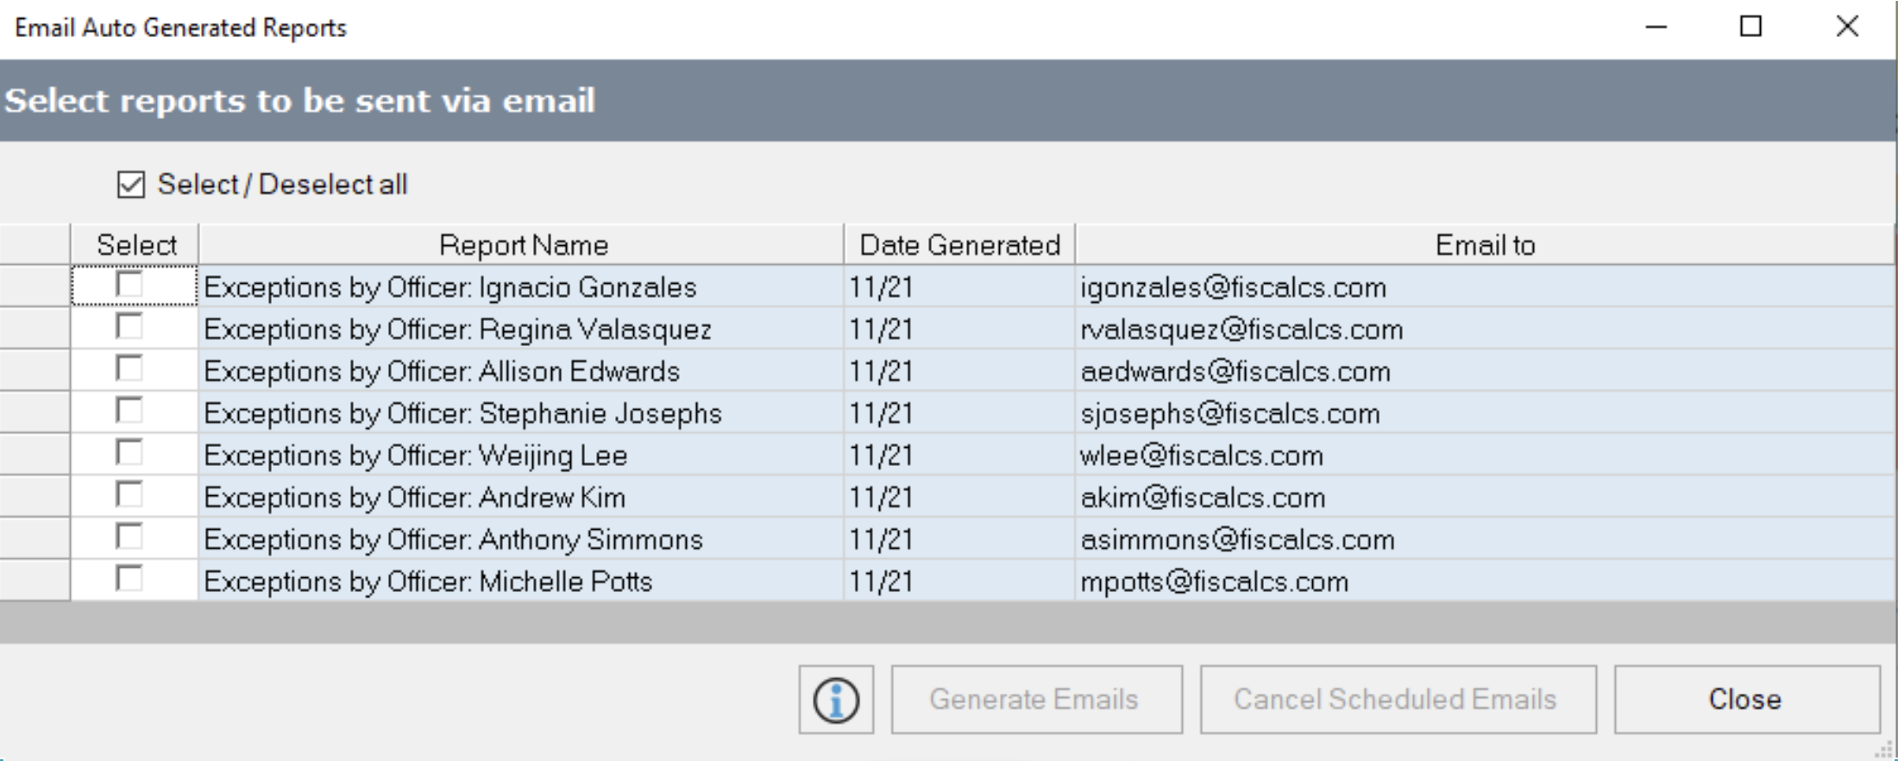Check the box for Ignacio Gonzales report

coord(129,285)
